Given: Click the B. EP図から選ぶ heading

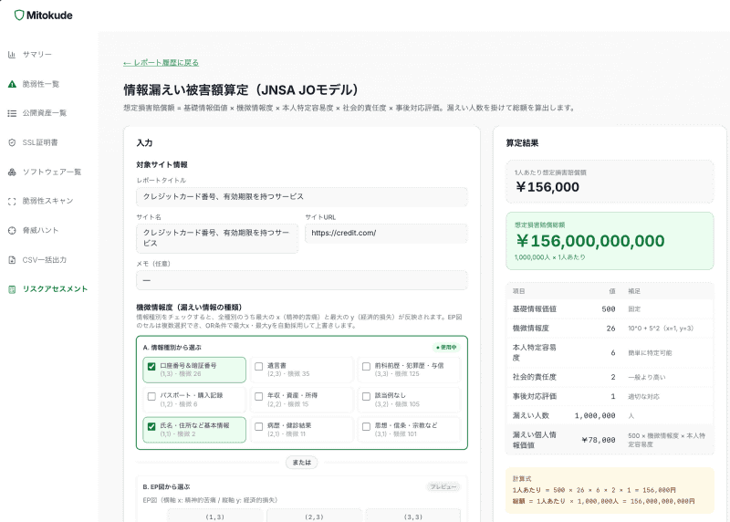Looking at the screenshot, I should point(166,487).
